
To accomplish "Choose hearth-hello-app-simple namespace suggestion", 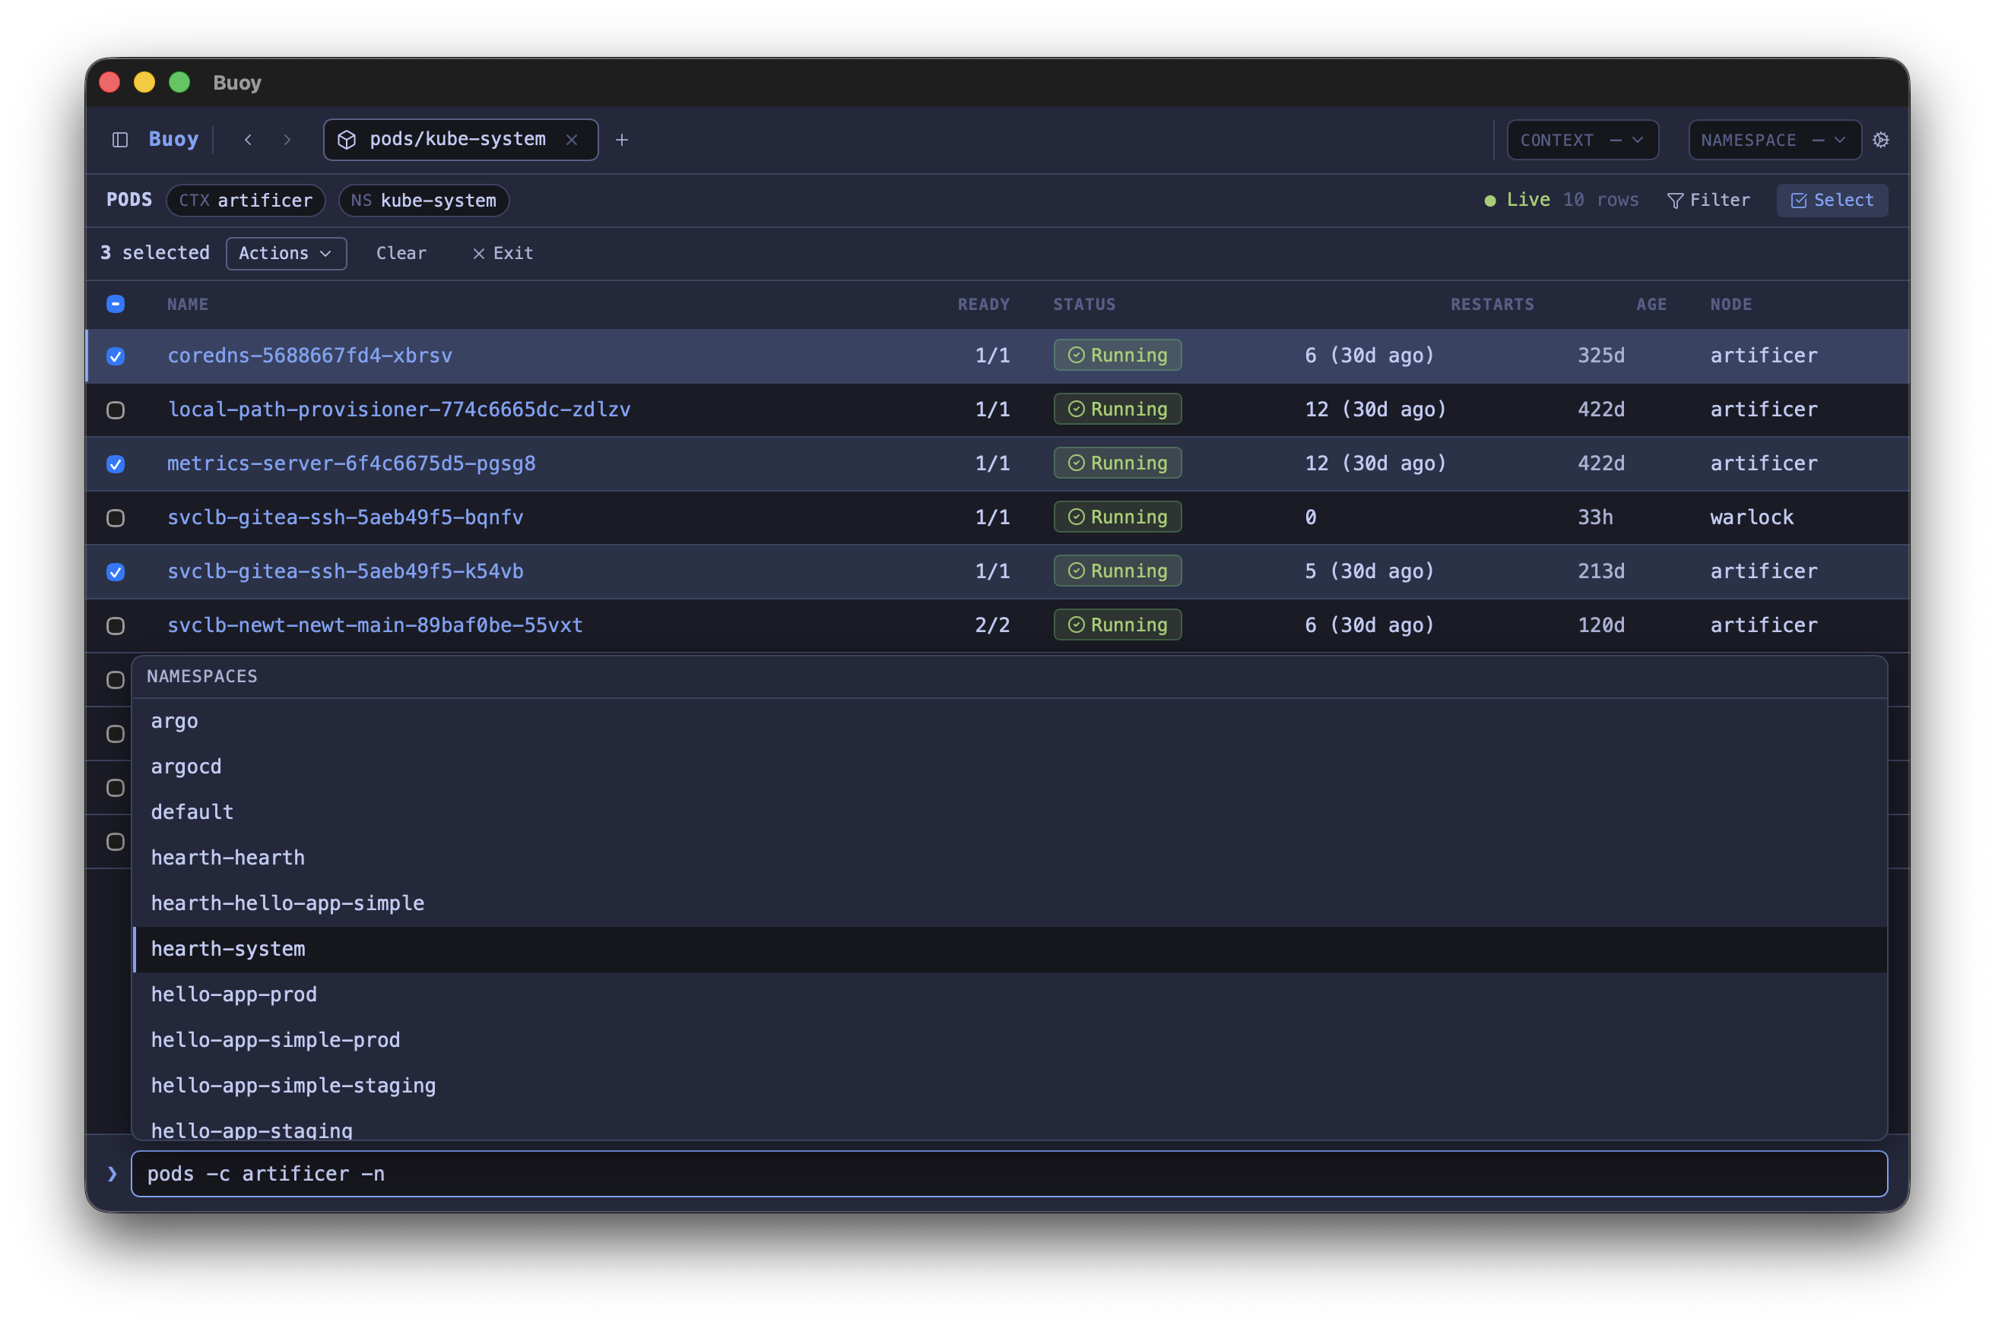I will pyautogui.click(x=1010, y=903).
